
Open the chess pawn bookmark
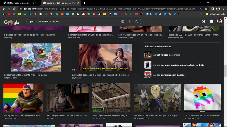click(46, 14)
